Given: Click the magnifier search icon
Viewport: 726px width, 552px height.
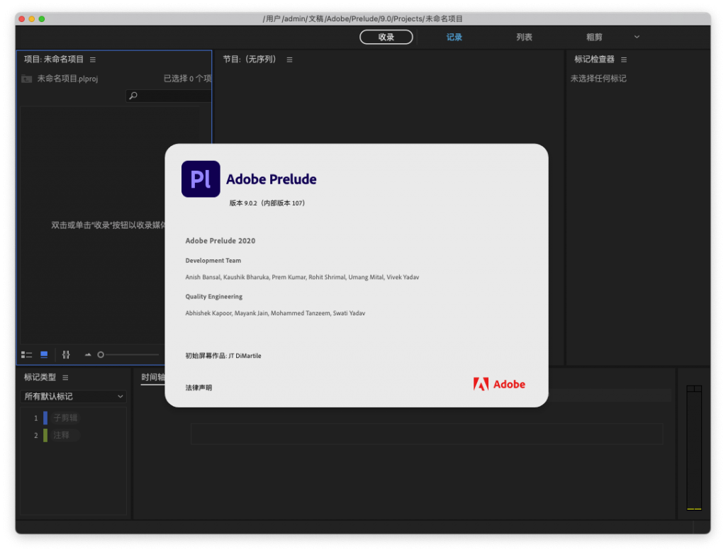Looking at the screenshot, I should click(133, 96).
